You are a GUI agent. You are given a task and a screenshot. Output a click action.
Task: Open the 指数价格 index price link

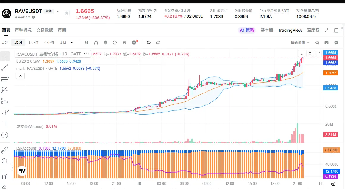[147, 10]
